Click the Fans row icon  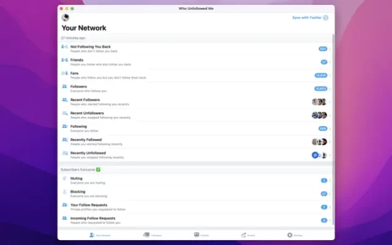point(64,73)
